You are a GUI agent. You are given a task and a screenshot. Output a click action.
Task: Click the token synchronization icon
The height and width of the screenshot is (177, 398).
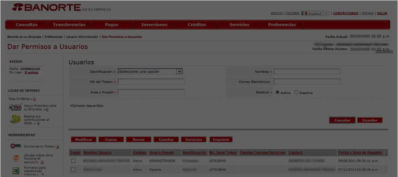(x=15, y=146)
